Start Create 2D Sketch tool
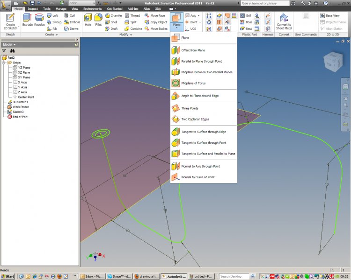 (10, 20)
